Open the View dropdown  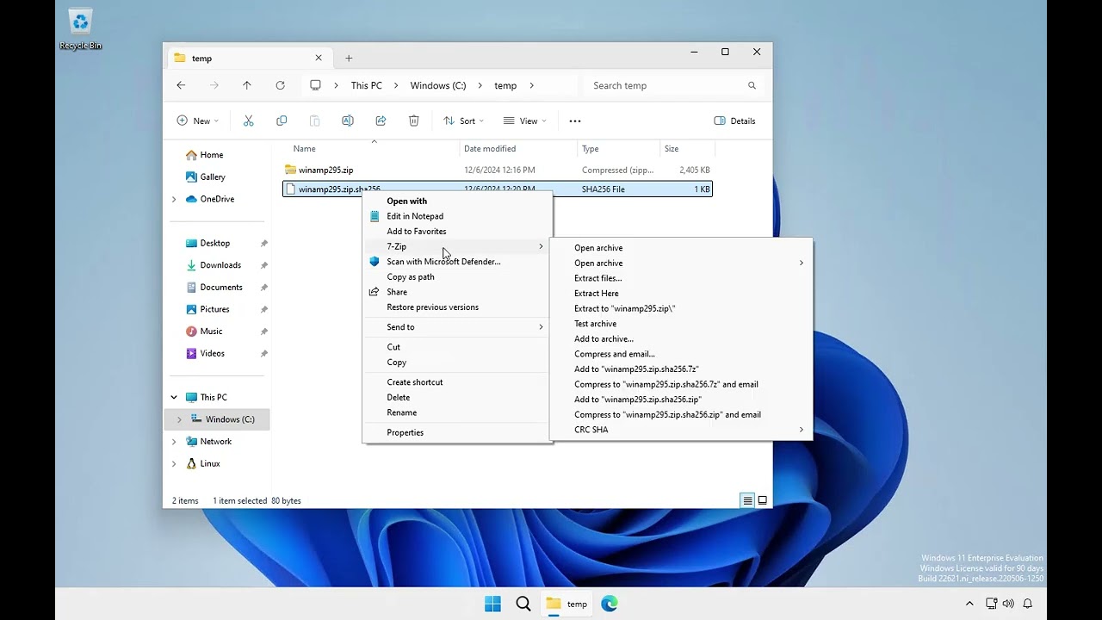[x=524, y=121]
